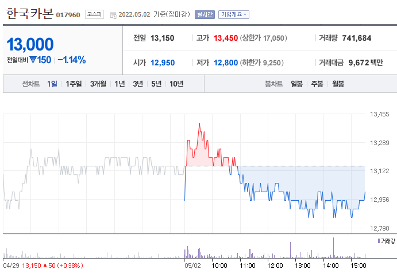
Task: Click the (+0.38%) previous-day change text
Action: point(70,266)
